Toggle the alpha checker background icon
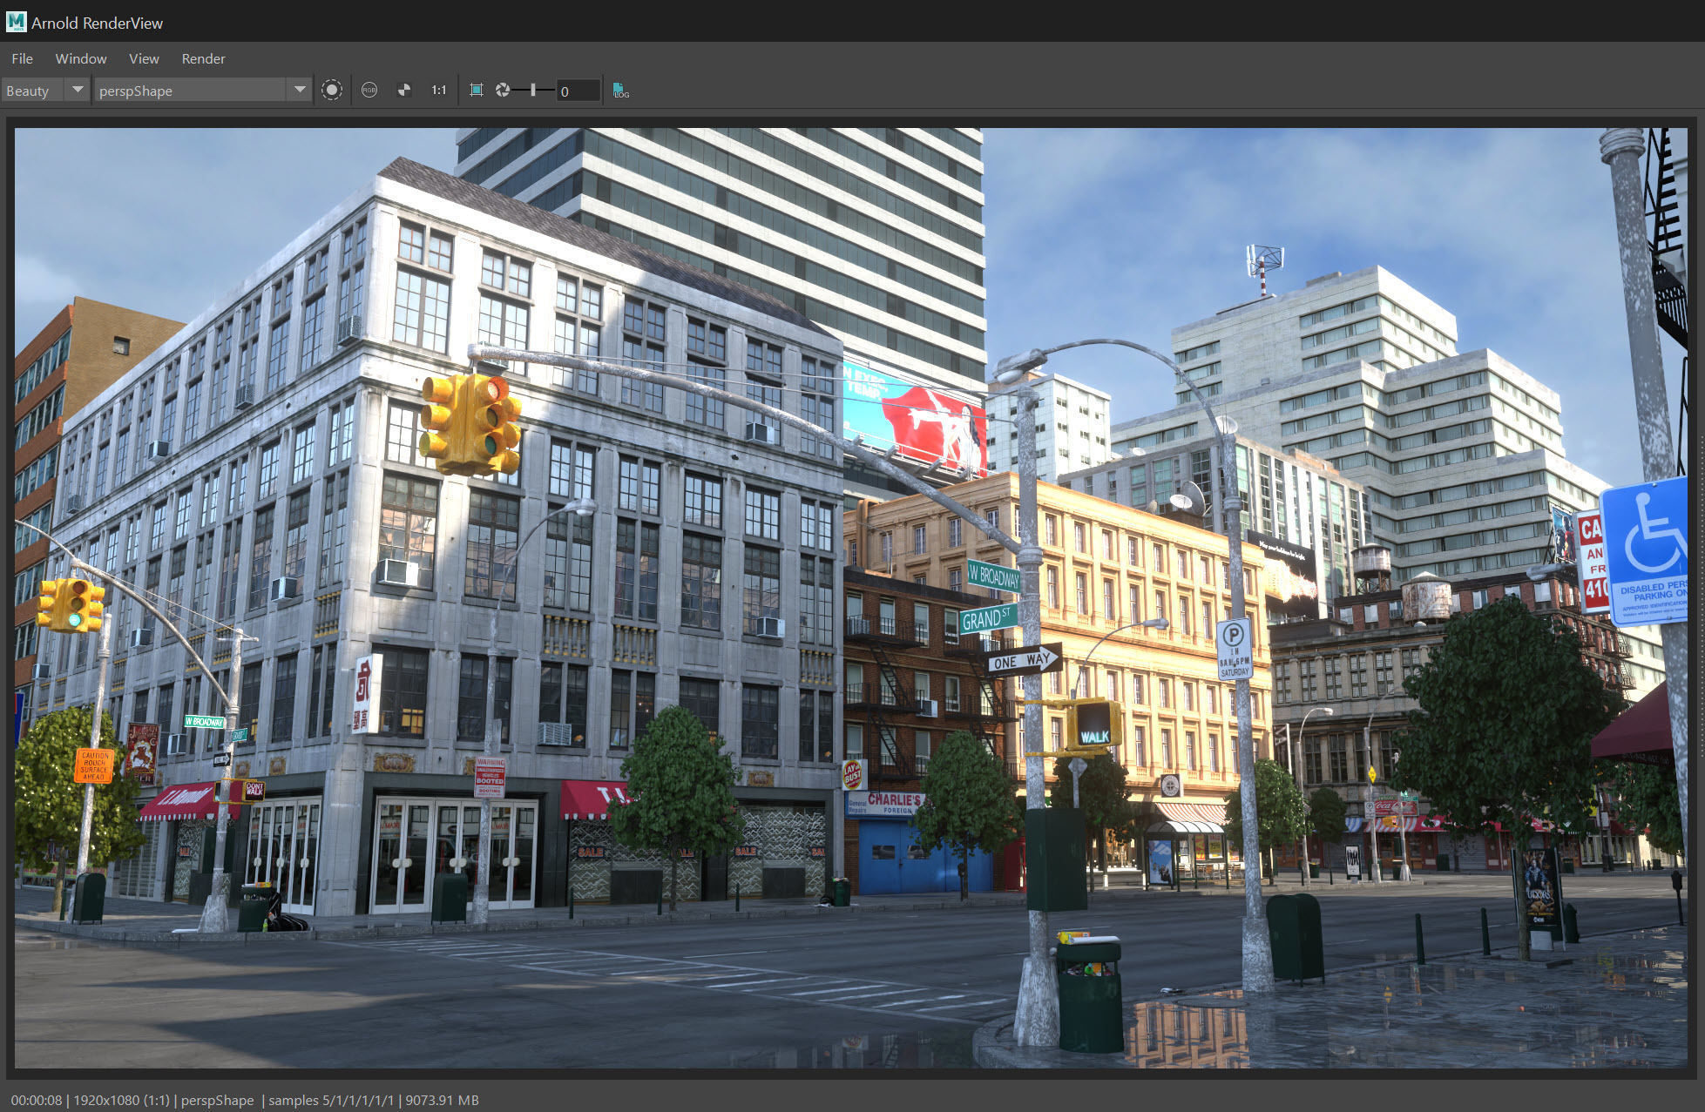Viewport: 1705px width, 1112px height. 404,90
